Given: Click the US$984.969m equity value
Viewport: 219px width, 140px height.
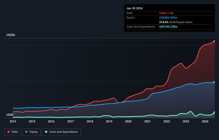Looking at the screenshot, I should (x=168, y=18).
